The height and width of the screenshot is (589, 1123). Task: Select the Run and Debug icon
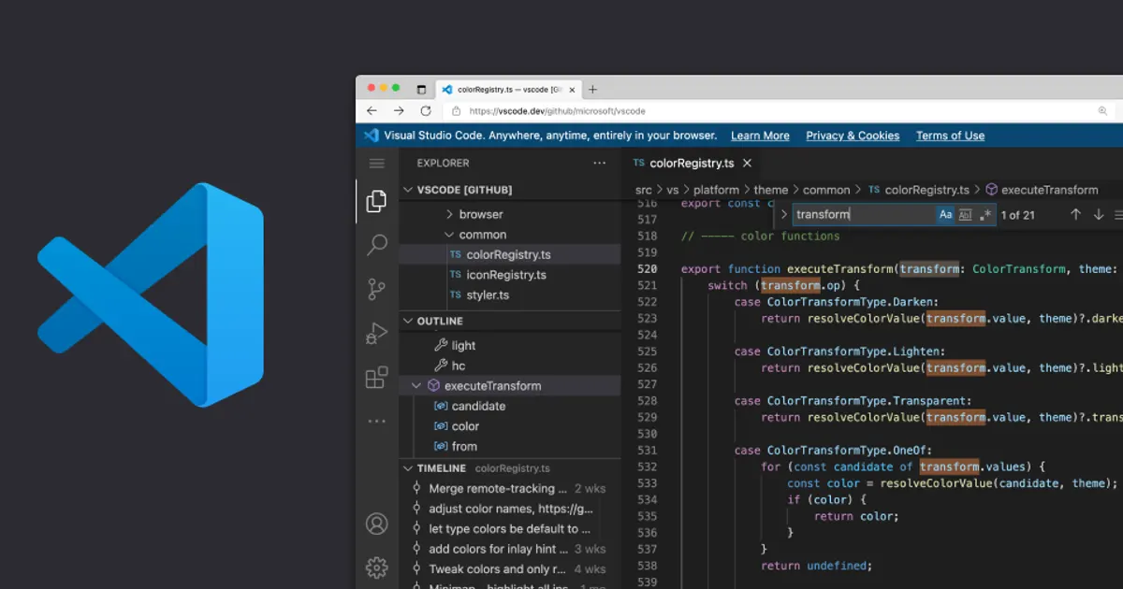376,334
